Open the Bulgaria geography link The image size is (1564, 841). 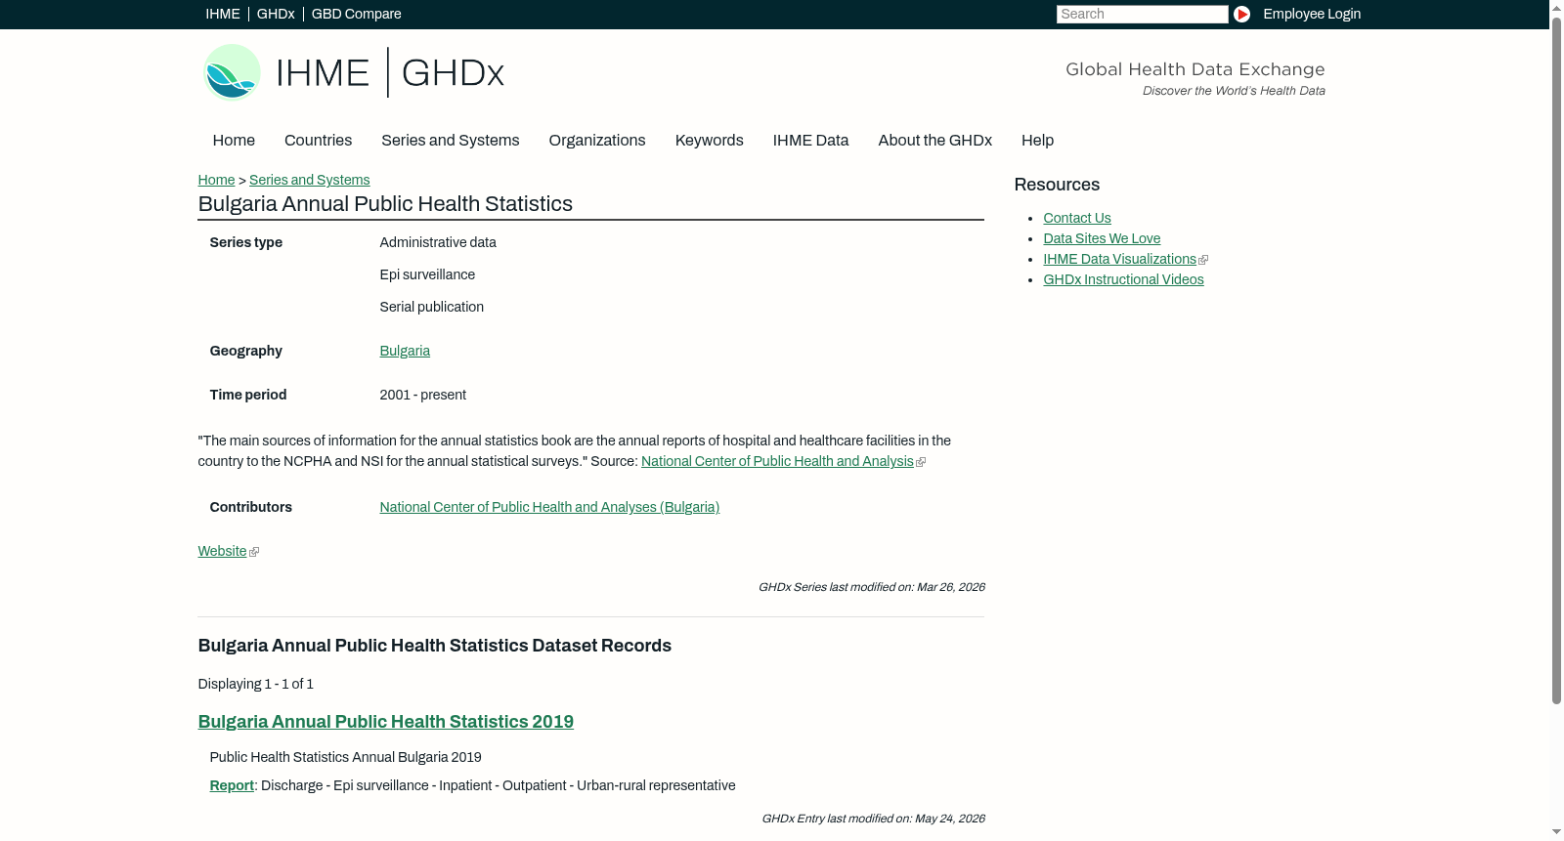point(405,351)
